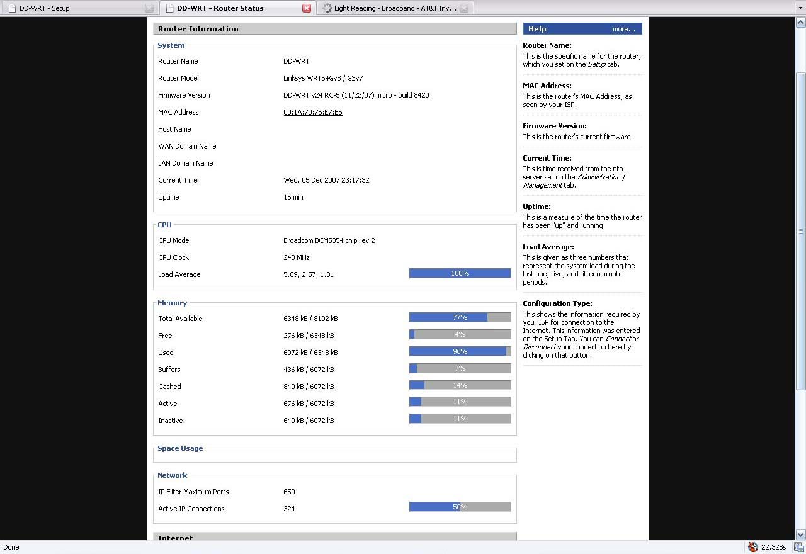Click the Free memory 4% bar
This screenshot has height=554, width=806.
tap(460, 334)
